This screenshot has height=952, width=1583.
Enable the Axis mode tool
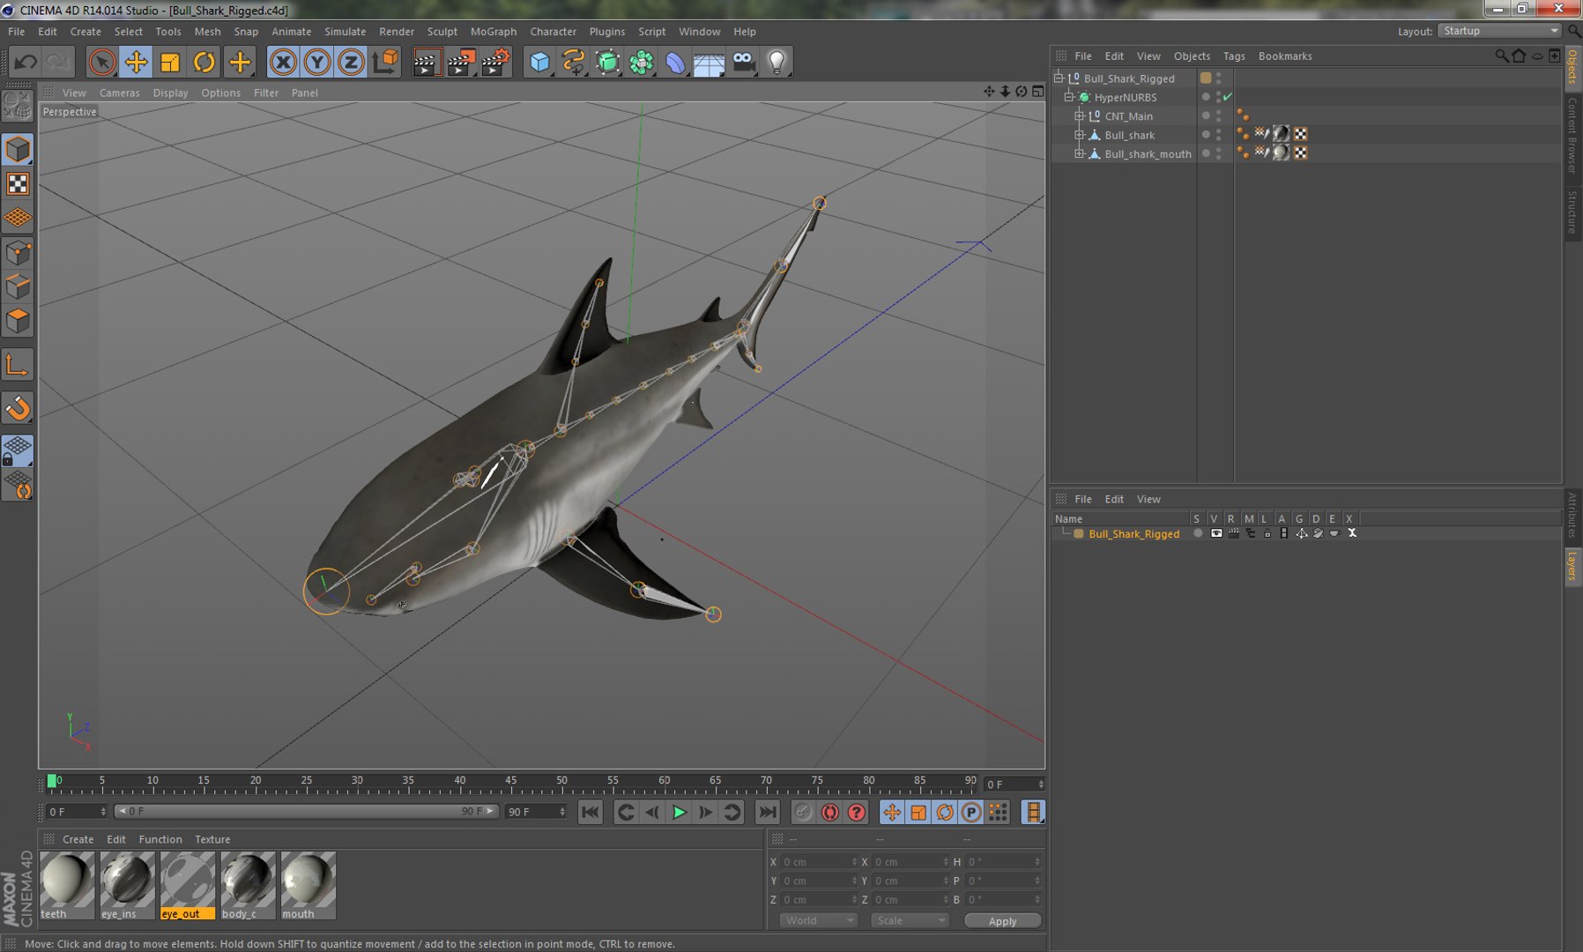click(18, 365)
